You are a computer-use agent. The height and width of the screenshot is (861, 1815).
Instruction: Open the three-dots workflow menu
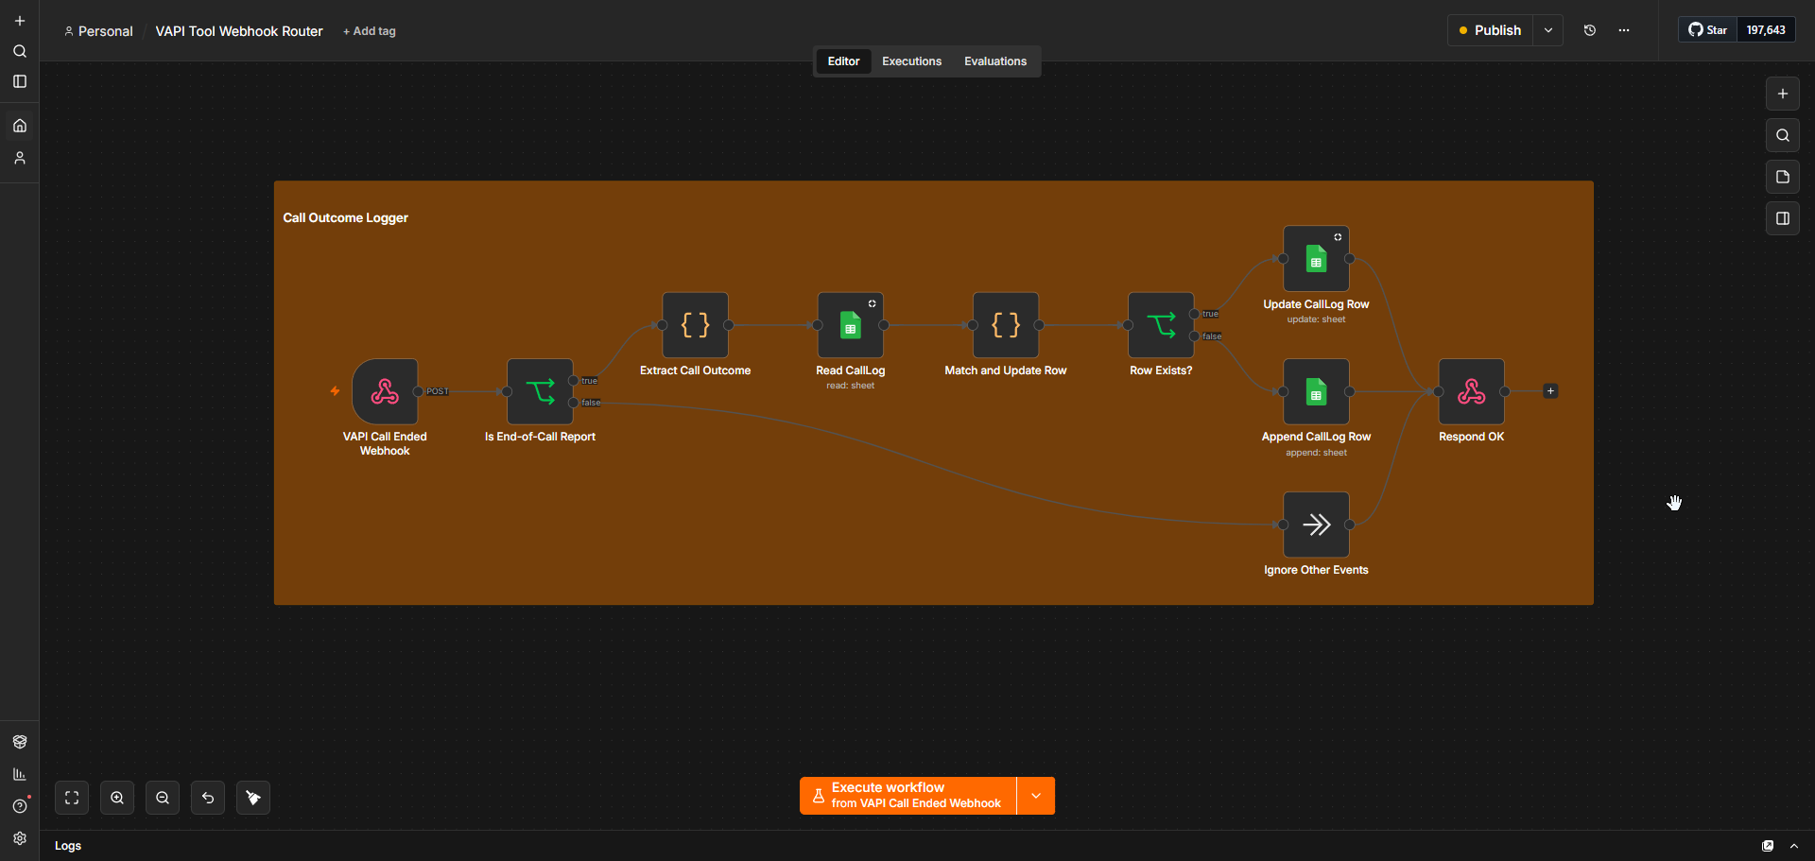[1624, 30]
